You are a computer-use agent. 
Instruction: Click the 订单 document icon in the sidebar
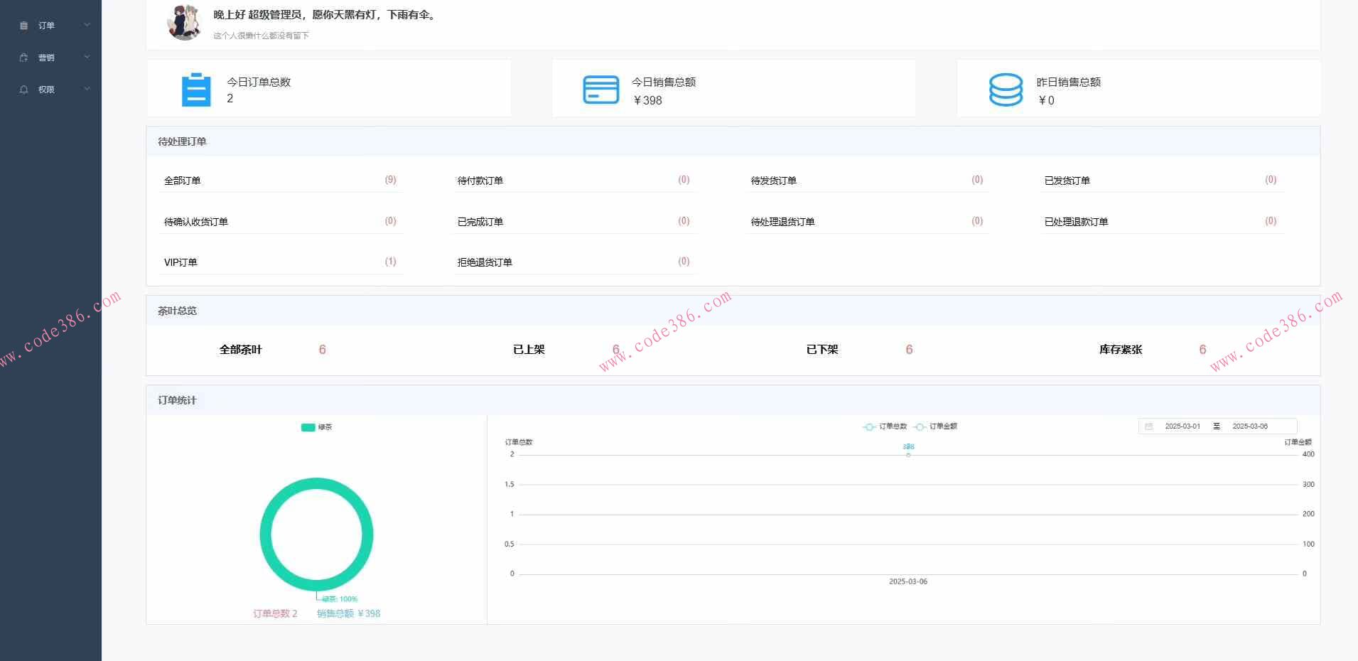click(23, 25)
